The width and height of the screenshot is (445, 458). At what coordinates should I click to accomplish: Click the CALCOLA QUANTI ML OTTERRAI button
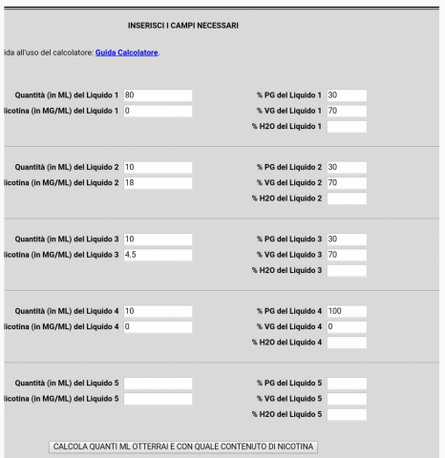183,447
